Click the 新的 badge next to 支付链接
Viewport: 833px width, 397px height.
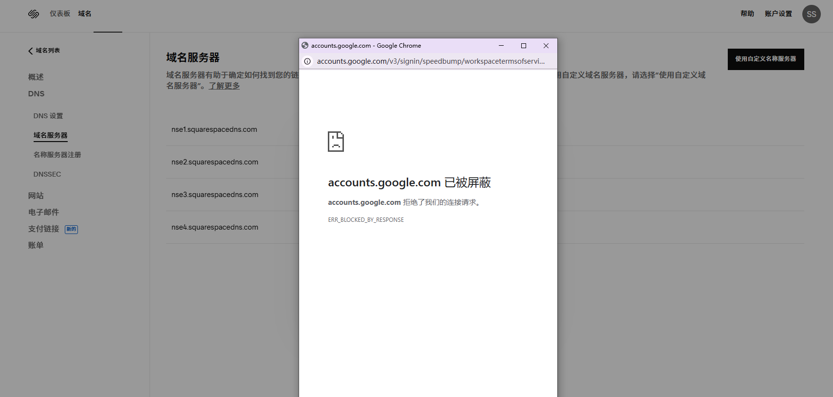pyautogui.click(x=72, y=229)
